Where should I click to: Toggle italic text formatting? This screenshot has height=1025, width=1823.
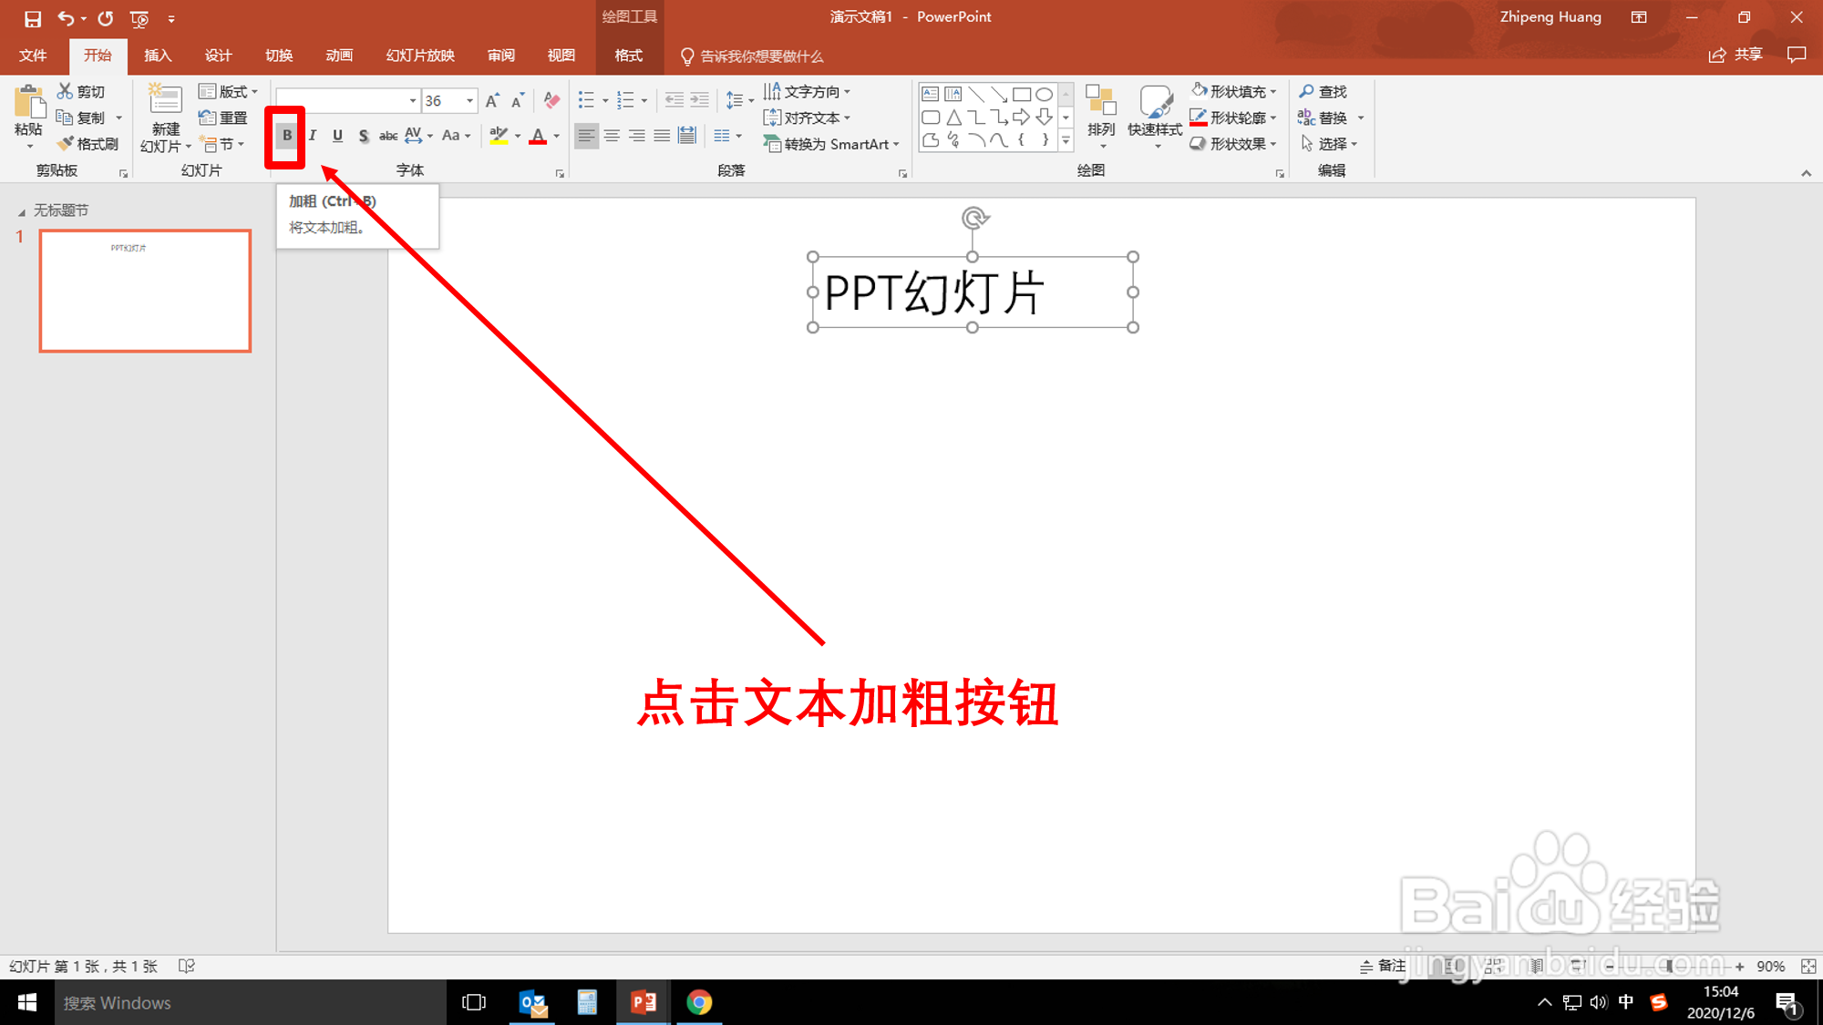[312, 136]
